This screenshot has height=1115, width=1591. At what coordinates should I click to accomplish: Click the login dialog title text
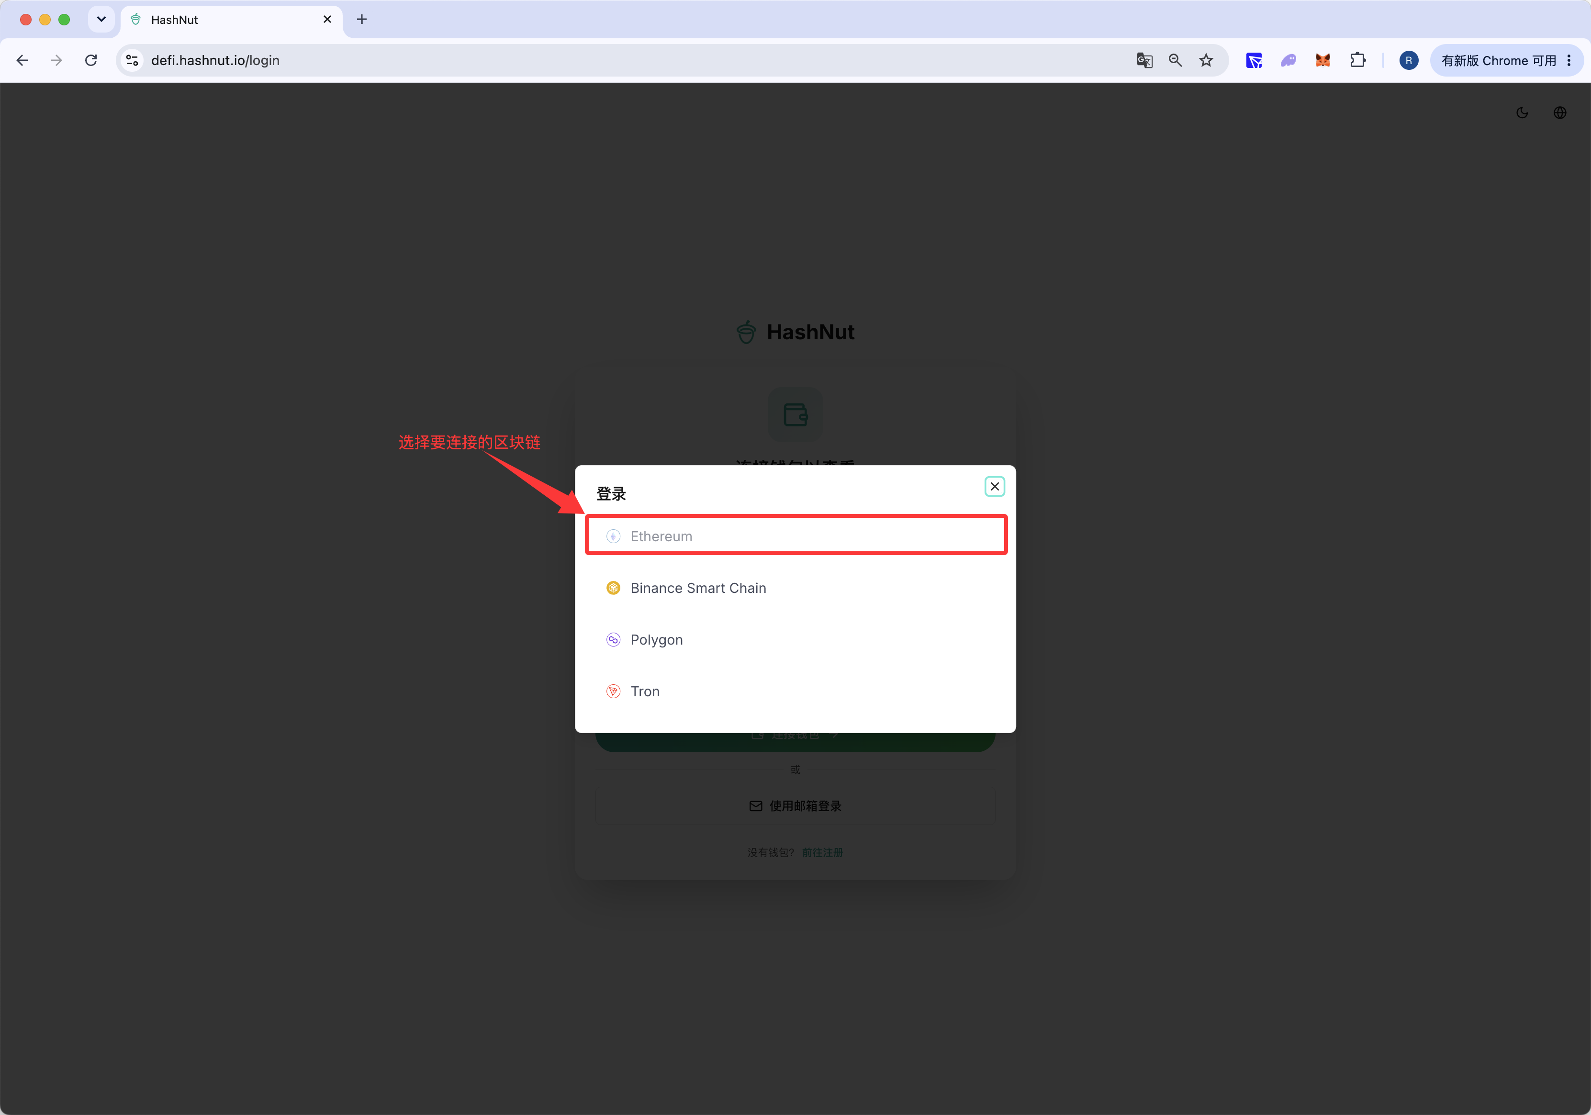coord(611,494)
